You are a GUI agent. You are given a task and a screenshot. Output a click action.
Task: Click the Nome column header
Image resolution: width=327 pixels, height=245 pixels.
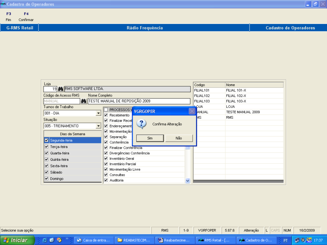click(x=254, y=85)
